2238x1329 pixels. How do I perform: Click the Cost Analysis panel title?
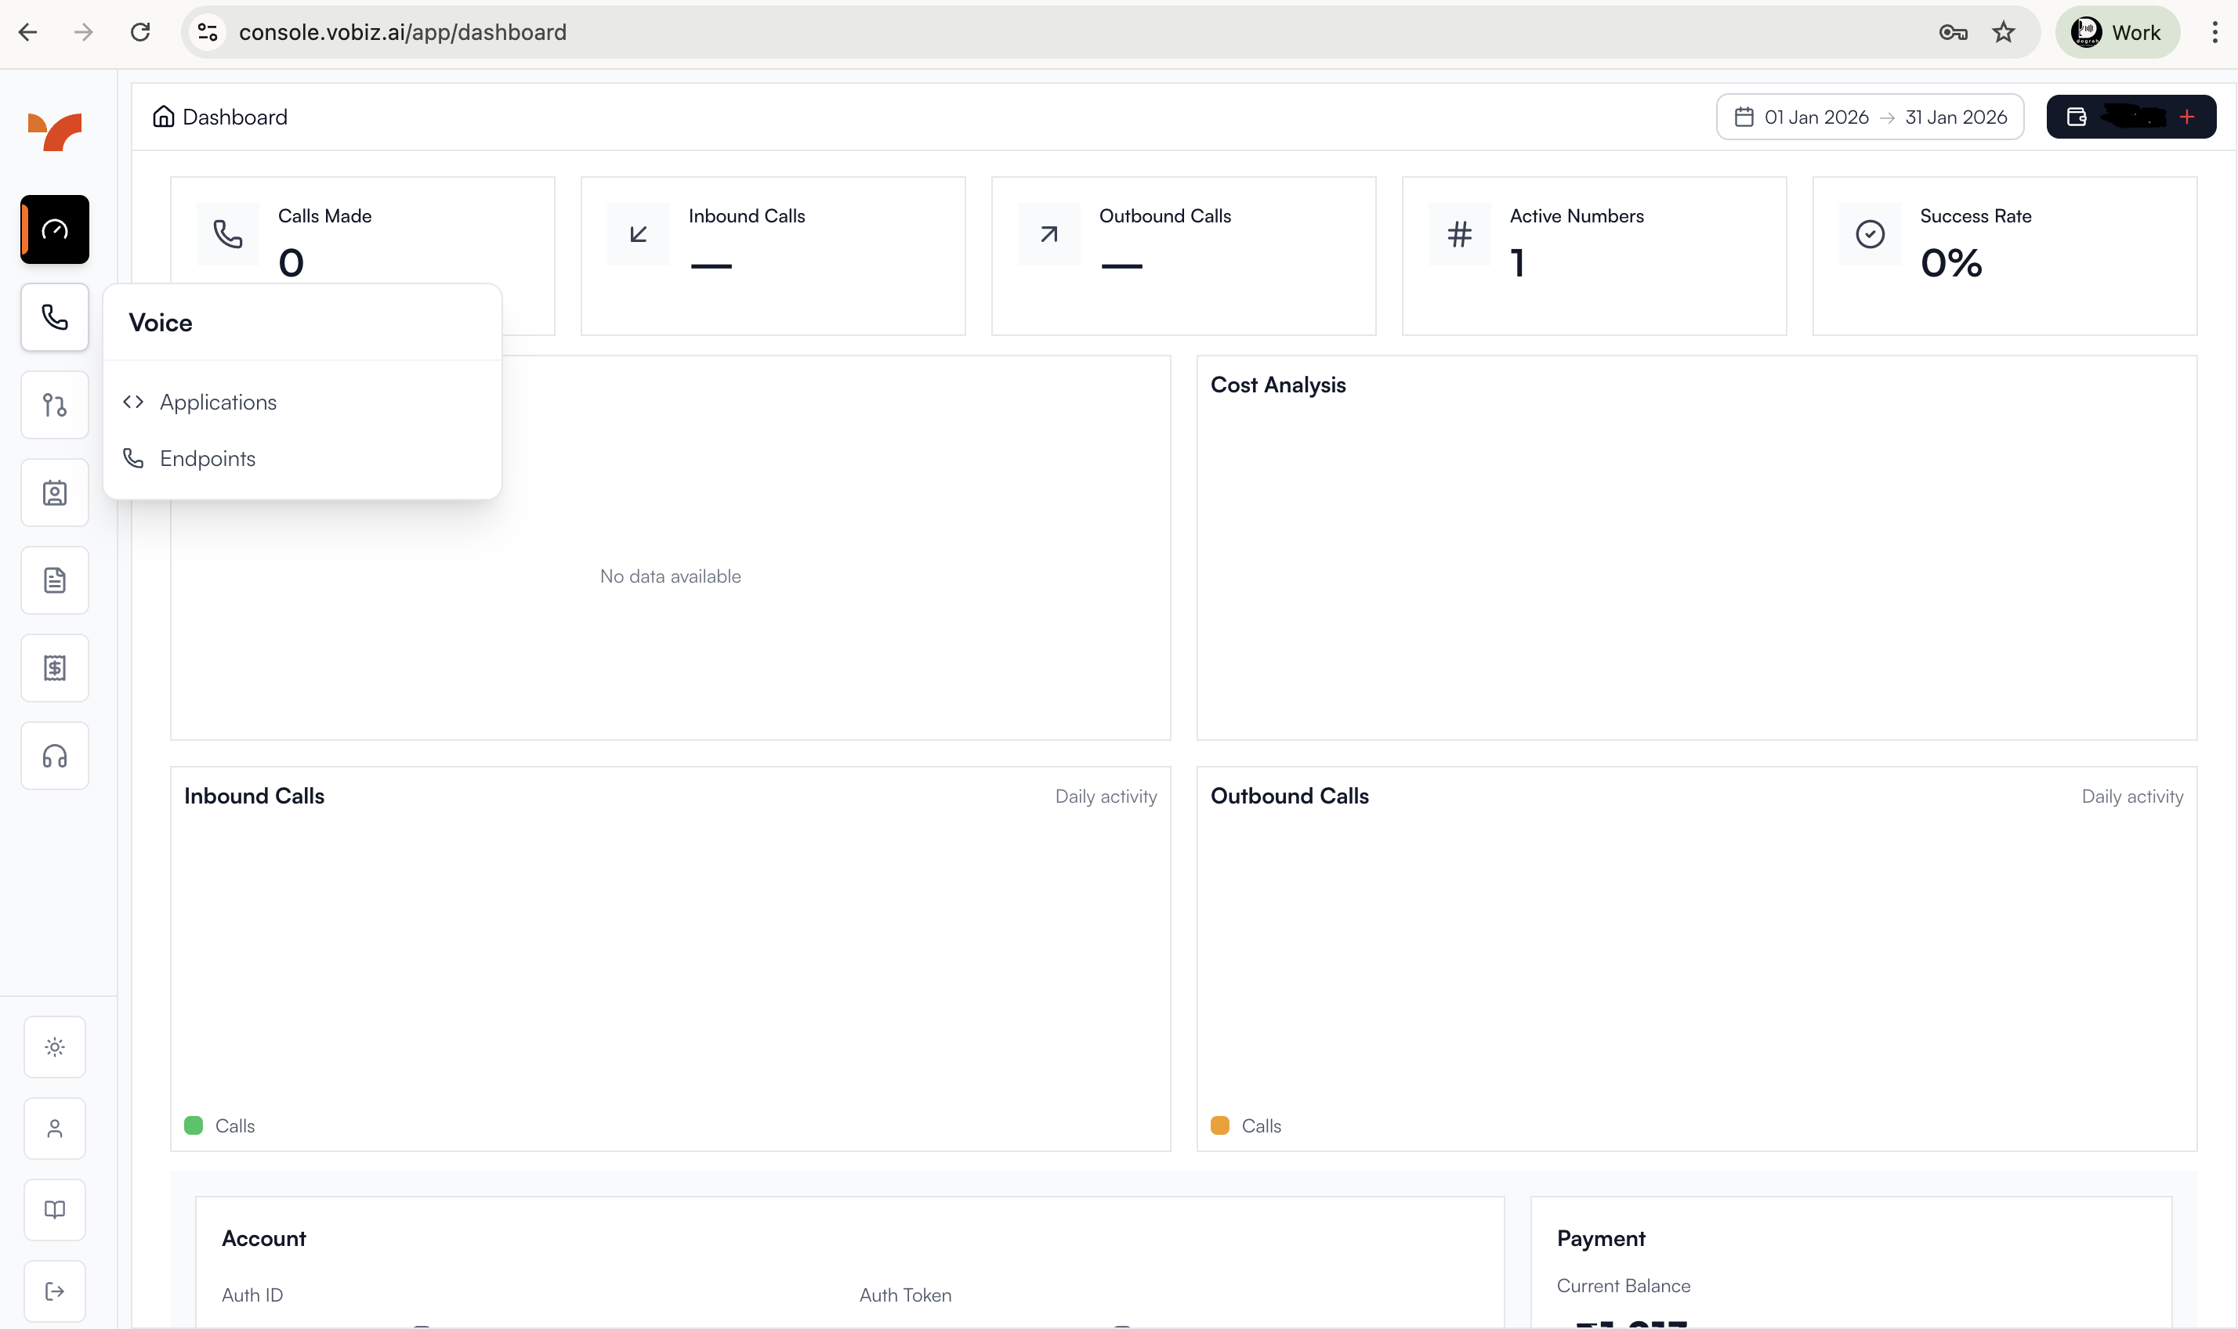[1277, 385]
